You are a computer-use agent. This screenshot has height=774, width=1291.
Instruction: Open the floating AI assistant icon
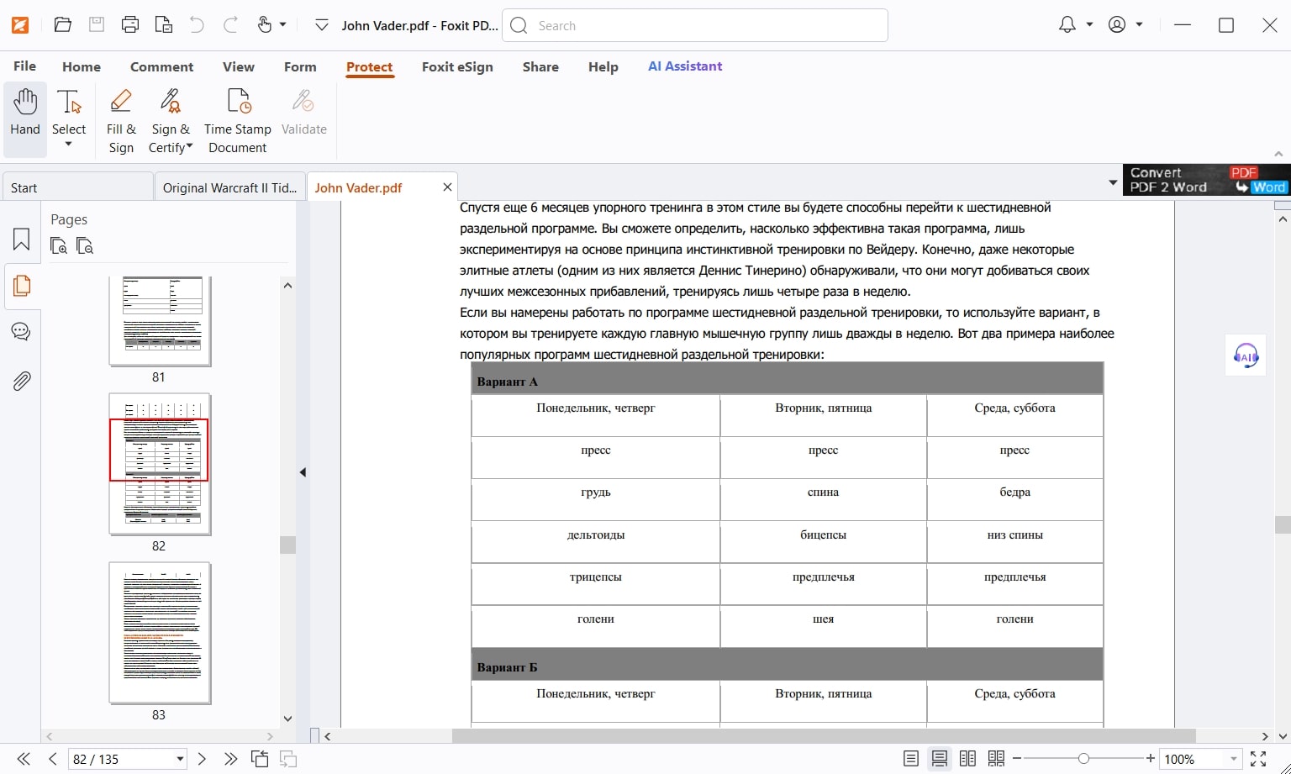coord(1245,356)
